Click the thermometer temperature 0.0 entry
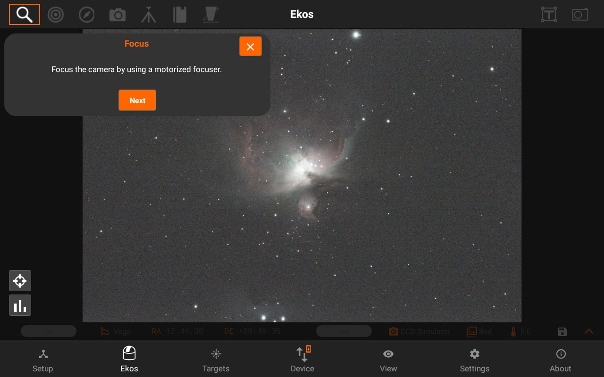604x377 pixels. coord(520,332)
